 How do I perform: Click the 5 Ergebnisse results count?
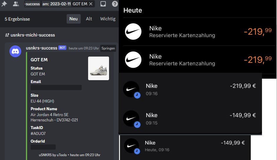point(17,19)
